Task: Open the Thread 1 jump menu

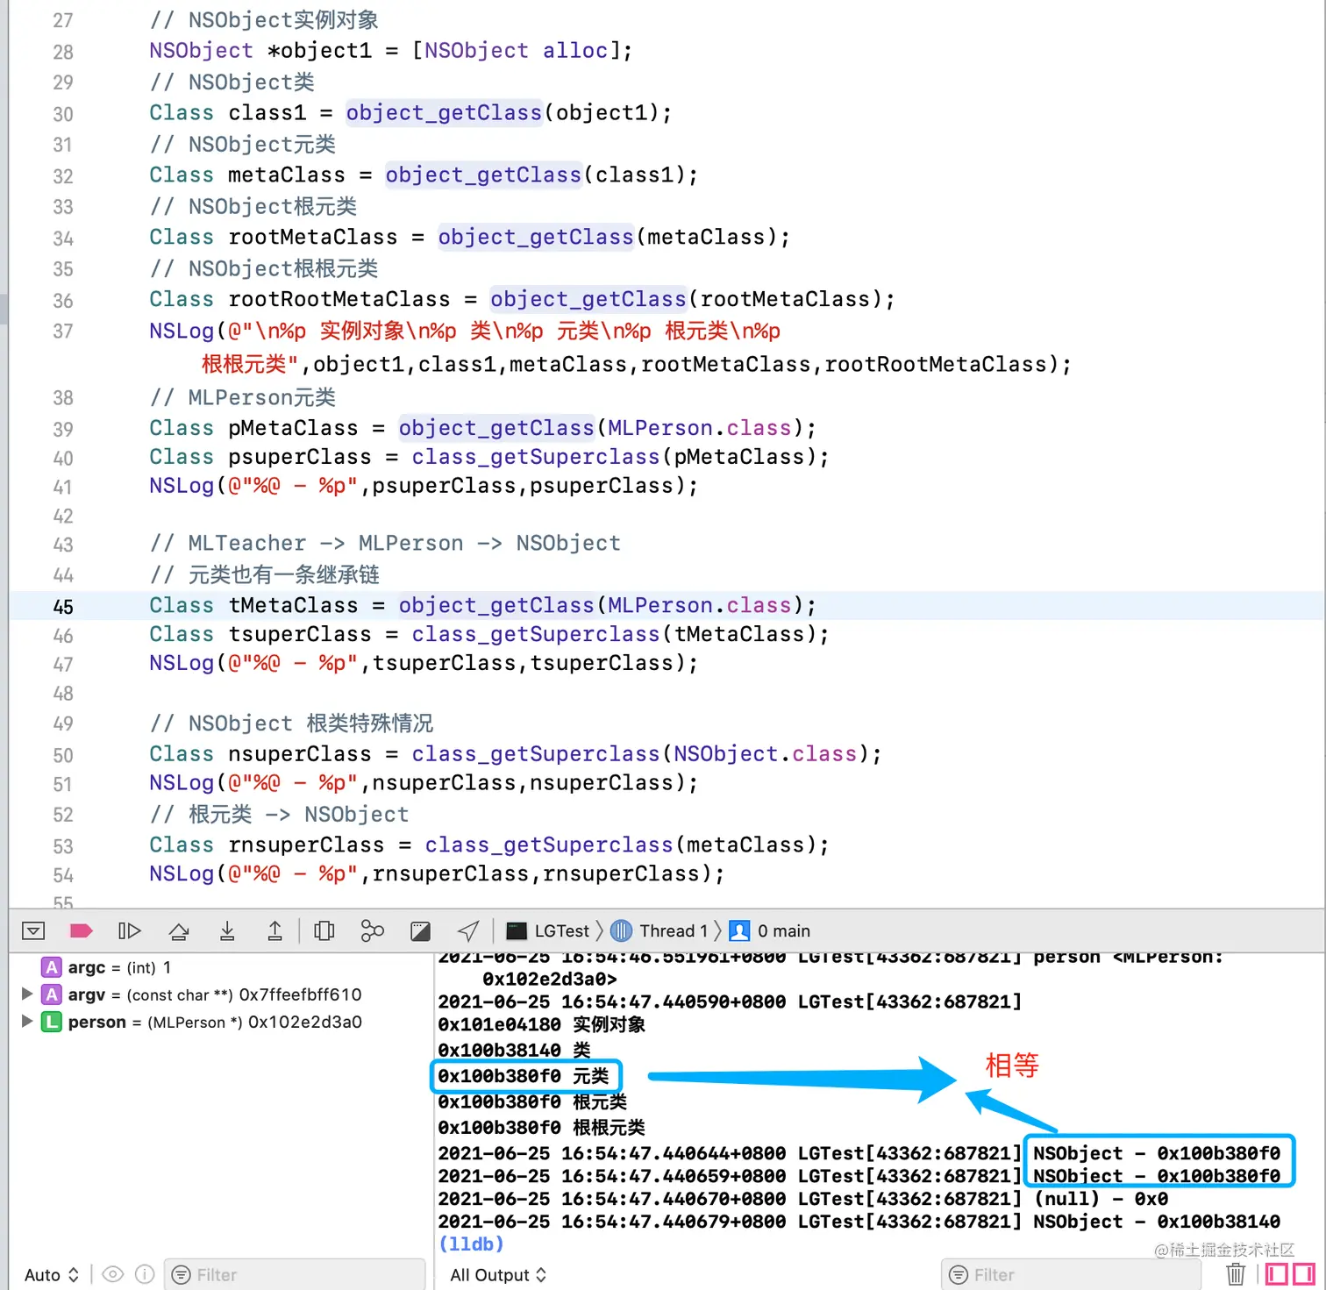Action: click(659, 930)
